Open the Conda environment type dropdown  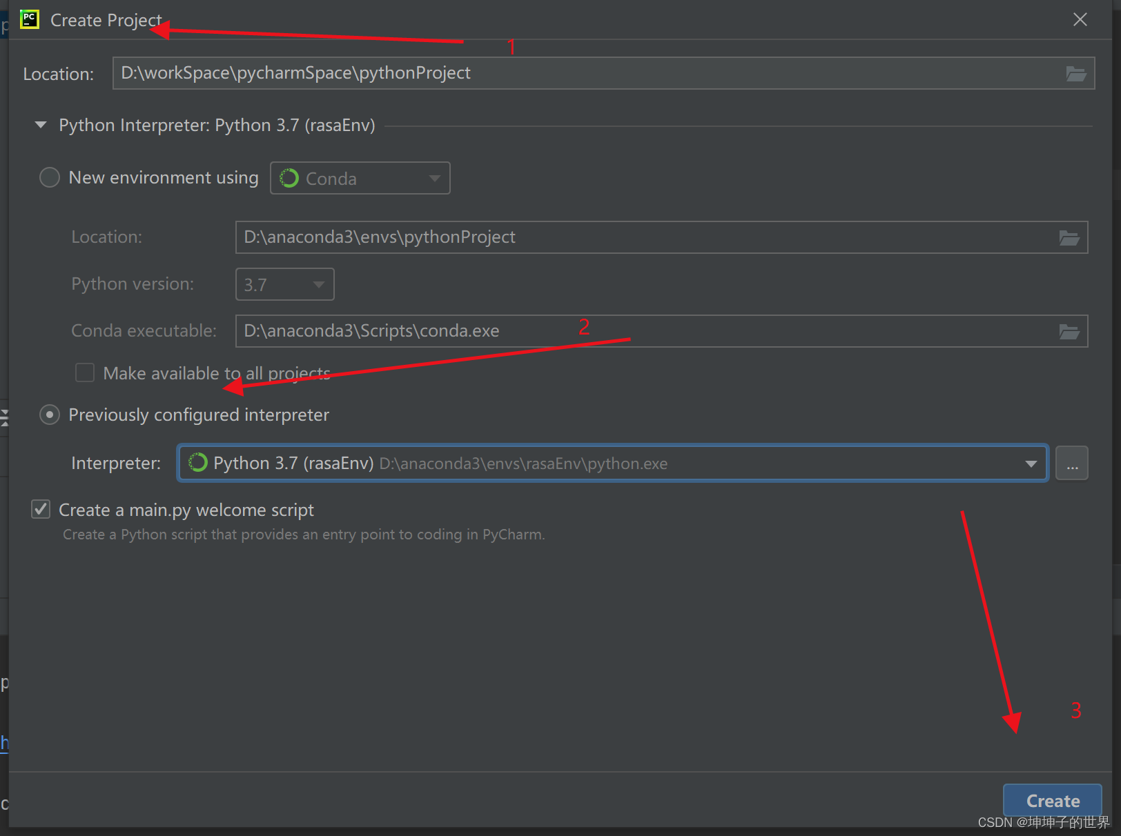pos(435,178)
